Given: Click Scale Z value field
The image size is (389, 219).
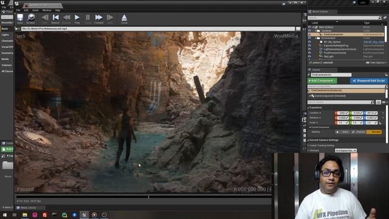Looking at the screenshot, I should tap(371, 123).
